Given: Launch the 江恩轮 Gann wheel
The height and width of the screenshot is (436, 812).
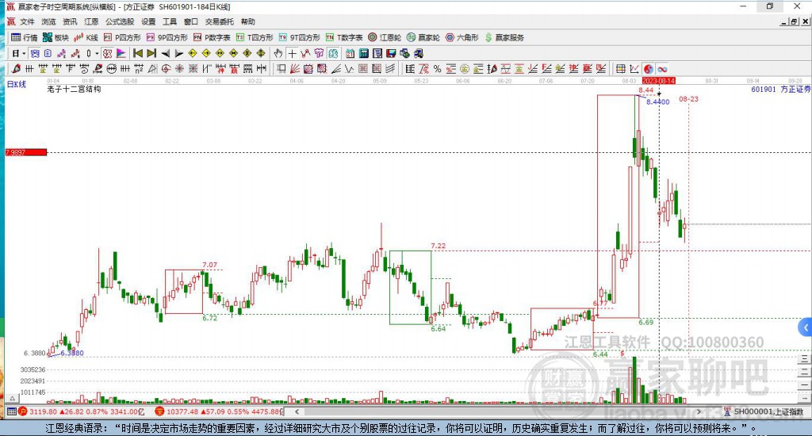Looking at the screenshot, I should click(x=385, y=37).
